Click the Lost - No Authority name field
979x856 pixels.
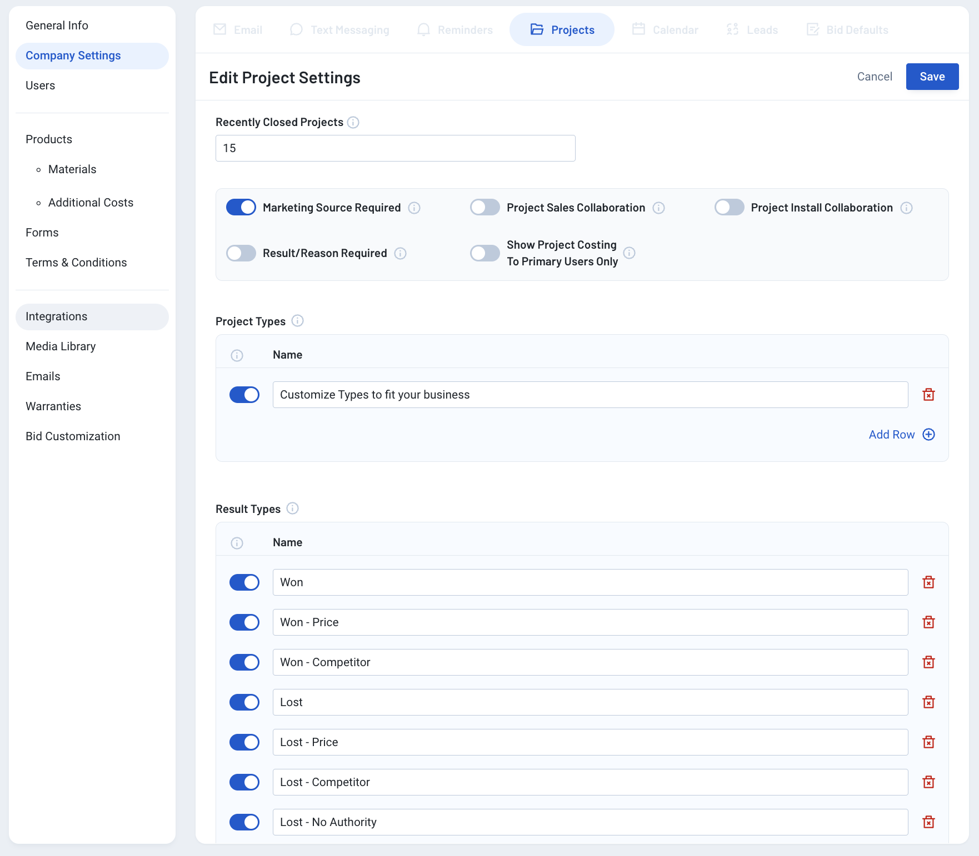pos(591,822)
